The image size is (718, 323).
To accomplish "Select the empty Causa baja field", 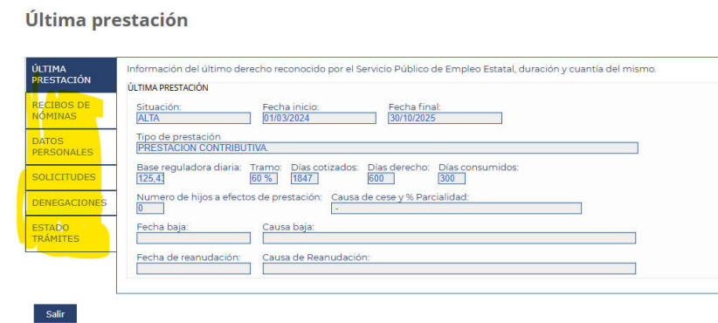I will pos(449,238).
